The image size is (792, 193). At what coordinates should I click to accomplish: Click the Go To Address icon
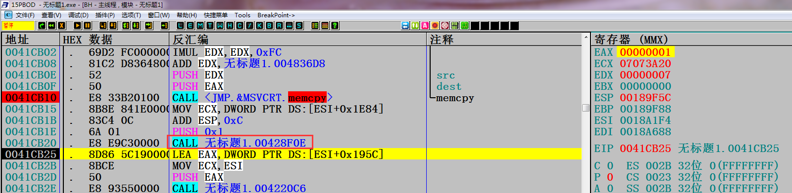tap(164, 25)
